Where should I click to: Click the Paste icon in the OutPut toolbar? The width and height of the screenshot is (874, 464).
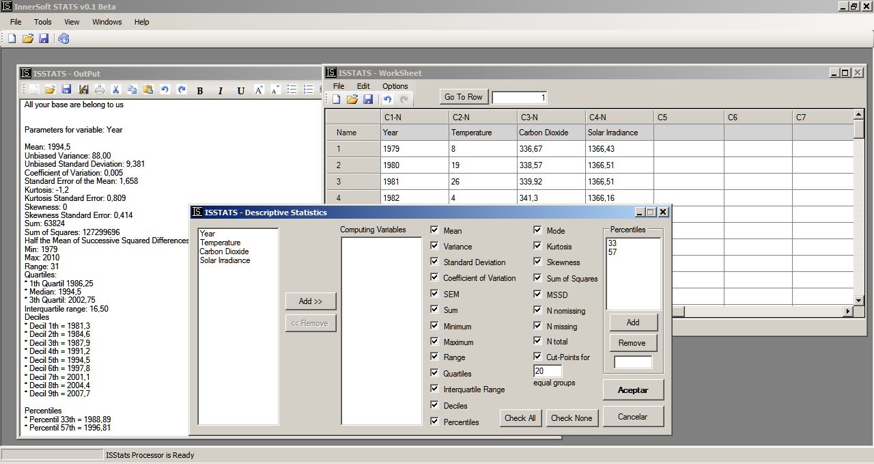point(148,90)
